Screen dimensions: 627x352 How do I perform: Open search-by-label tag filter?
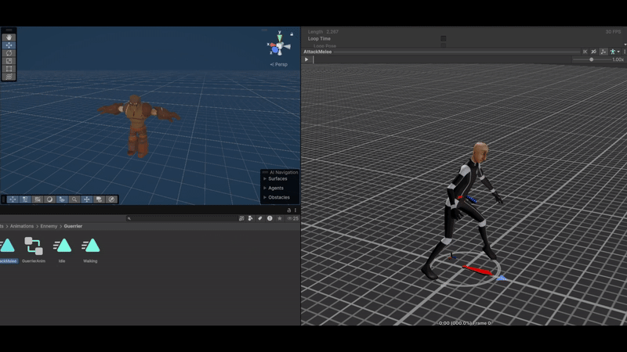(260, 218)
